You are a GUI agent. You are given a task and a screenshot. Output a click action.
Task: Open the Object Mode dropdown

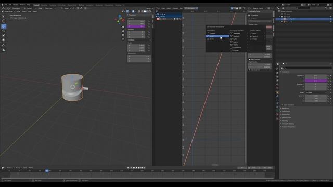pyautogui.click(x=8, y=11)
